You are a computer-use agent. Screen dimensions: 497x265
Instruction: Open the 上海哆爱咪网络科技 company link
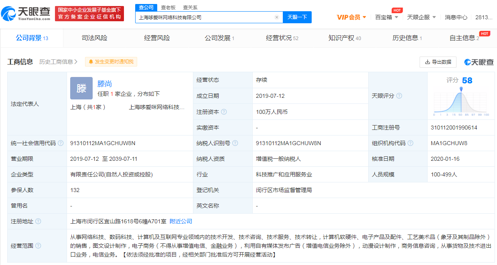click(157, 107)
